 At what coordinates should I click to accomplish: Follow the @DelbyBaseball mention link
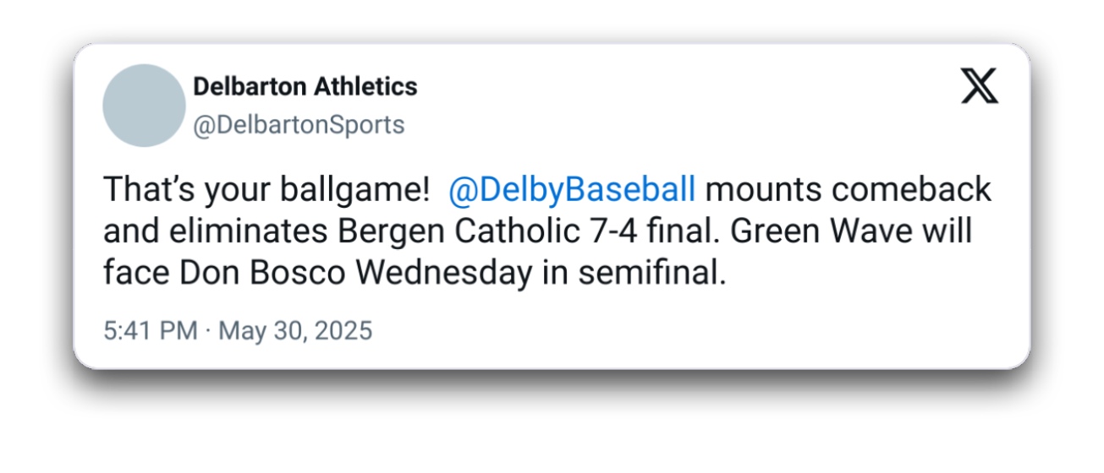tap(572, 190)
